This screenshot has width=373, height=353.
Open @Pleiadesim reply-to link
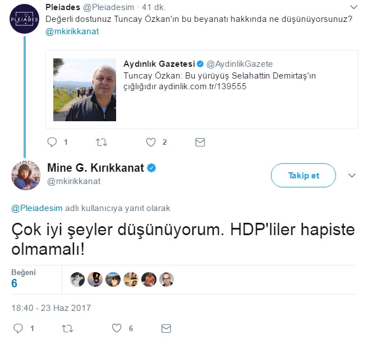pyautogui.click(x=37, y=208)
